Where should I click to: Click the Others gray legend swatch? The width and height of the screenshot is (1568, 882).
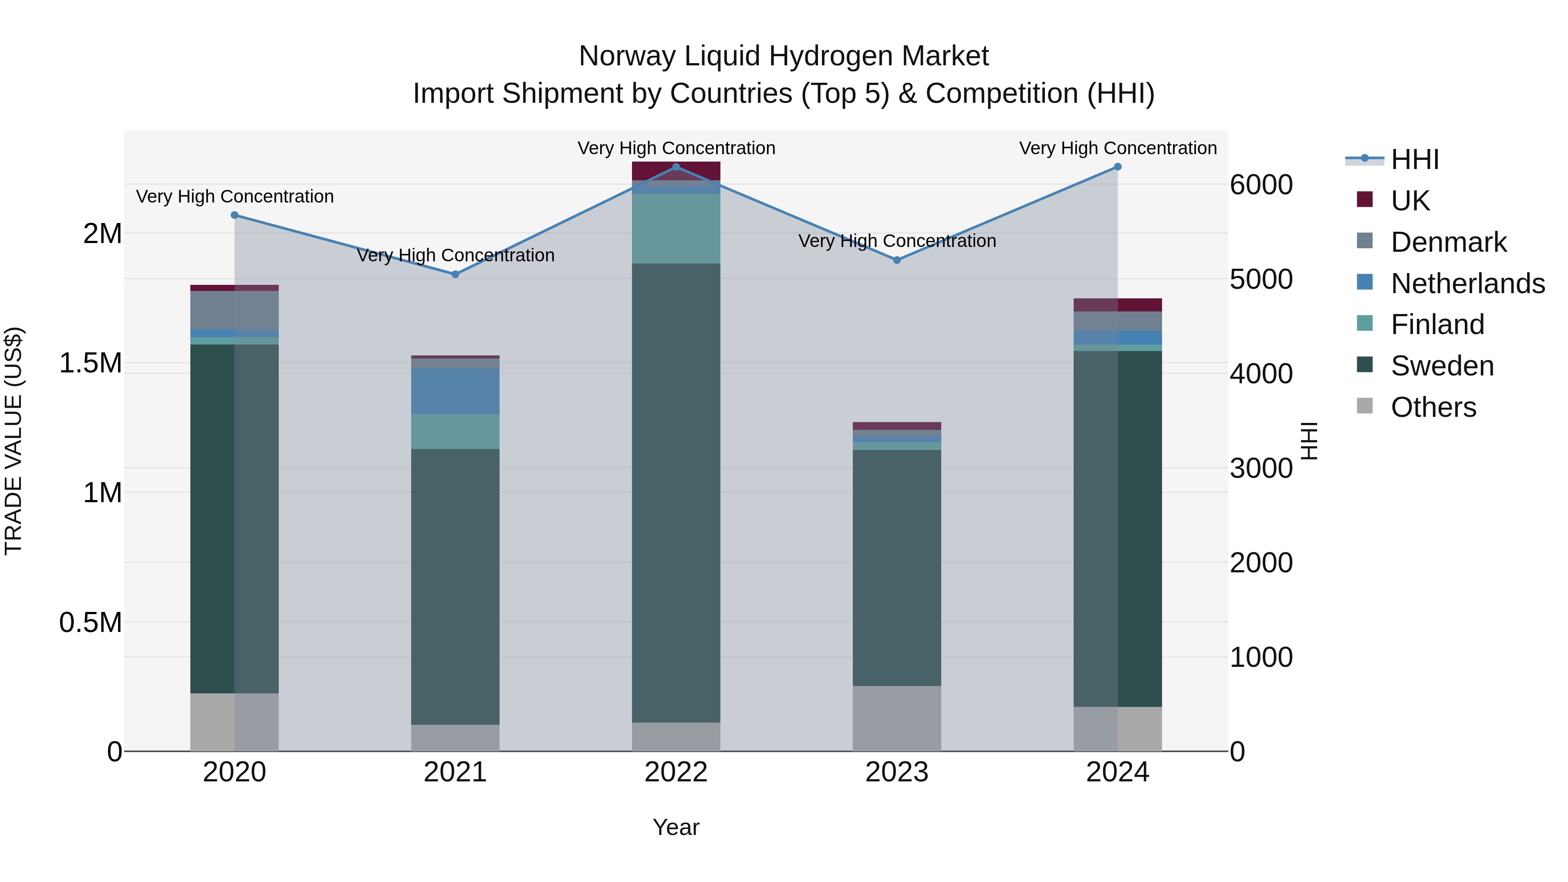click(1365, 406)
